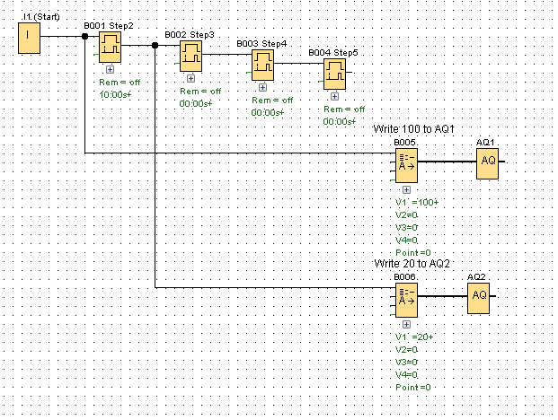The width and height of the screenshot is (558, 420).
Task: Click Point =0 under B005
Action: [413, 253]
